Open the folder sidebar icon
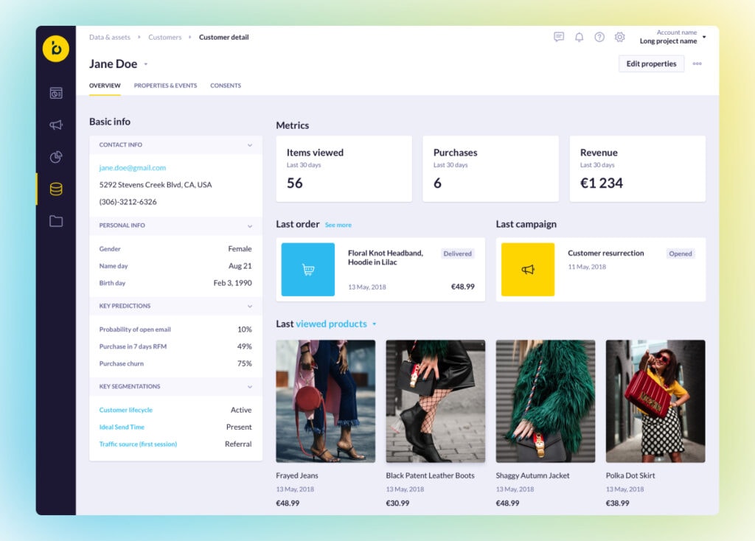755x541 pixels. coord(56,221)
